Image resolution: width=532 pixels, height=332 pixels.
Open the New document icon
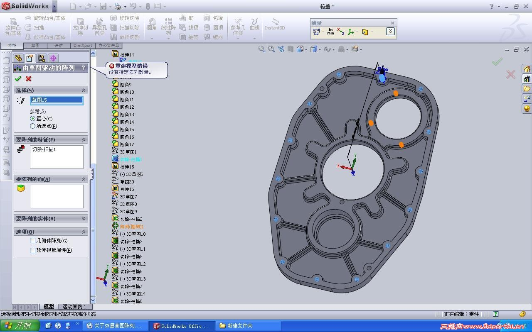(x=73, y=6)
